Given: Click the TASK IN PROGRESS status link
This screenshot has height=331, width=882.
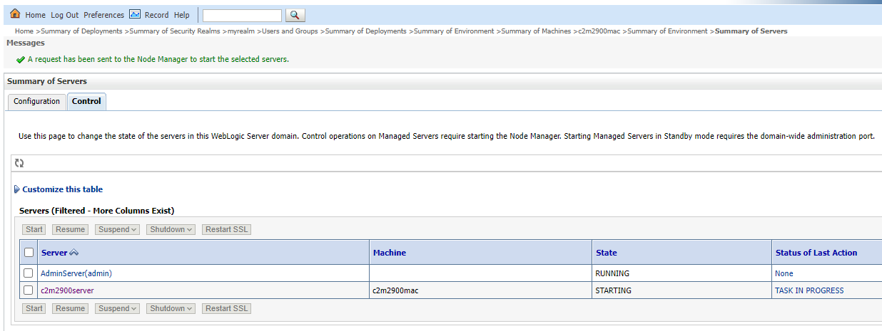Looking at the screenshot, I should [809, 290].
